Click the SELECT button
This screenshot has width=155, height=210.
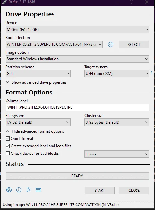[134, 44]
